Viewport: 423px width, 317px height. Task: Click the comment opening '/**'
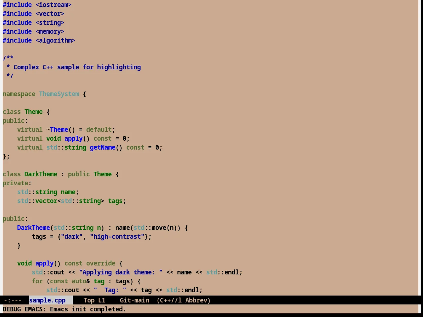8,58
